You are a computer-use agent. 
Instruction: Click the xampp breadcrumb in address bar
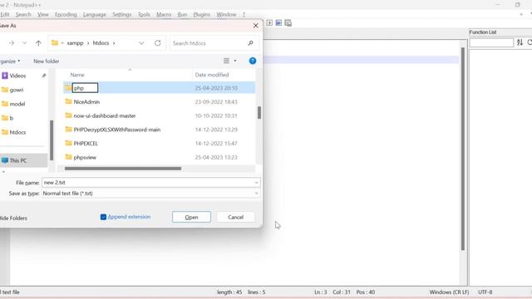pyautogui.click(x=75, y=43)
